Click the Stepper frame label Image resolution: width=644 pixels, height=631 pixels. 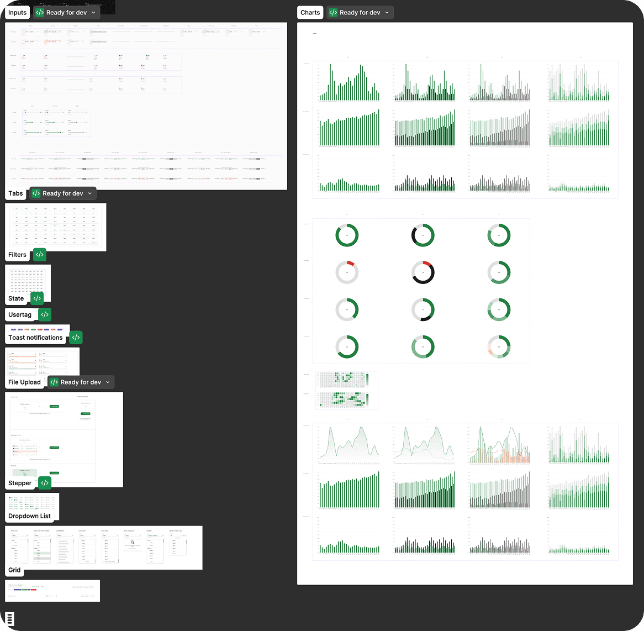tap(20, 483)
